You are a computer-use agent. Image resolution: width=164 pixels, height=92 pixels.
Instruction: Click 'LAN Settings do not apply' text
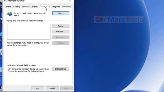[x=28, y=70]
